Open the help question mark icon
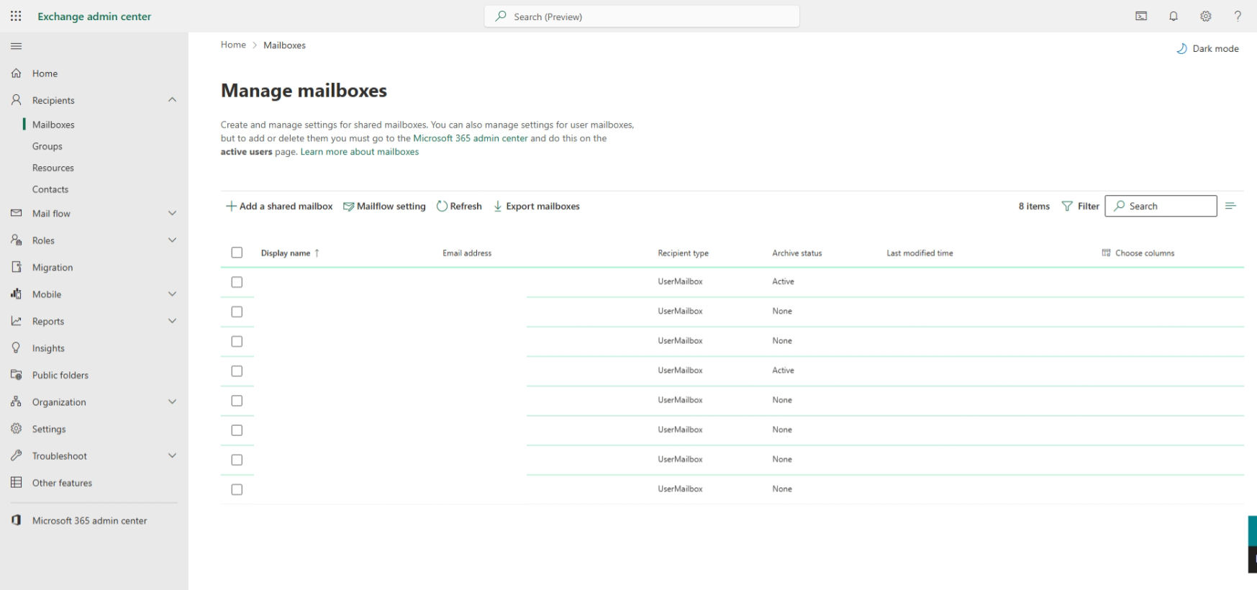This screenshot has width=1257, height=590. (1238, 16)
